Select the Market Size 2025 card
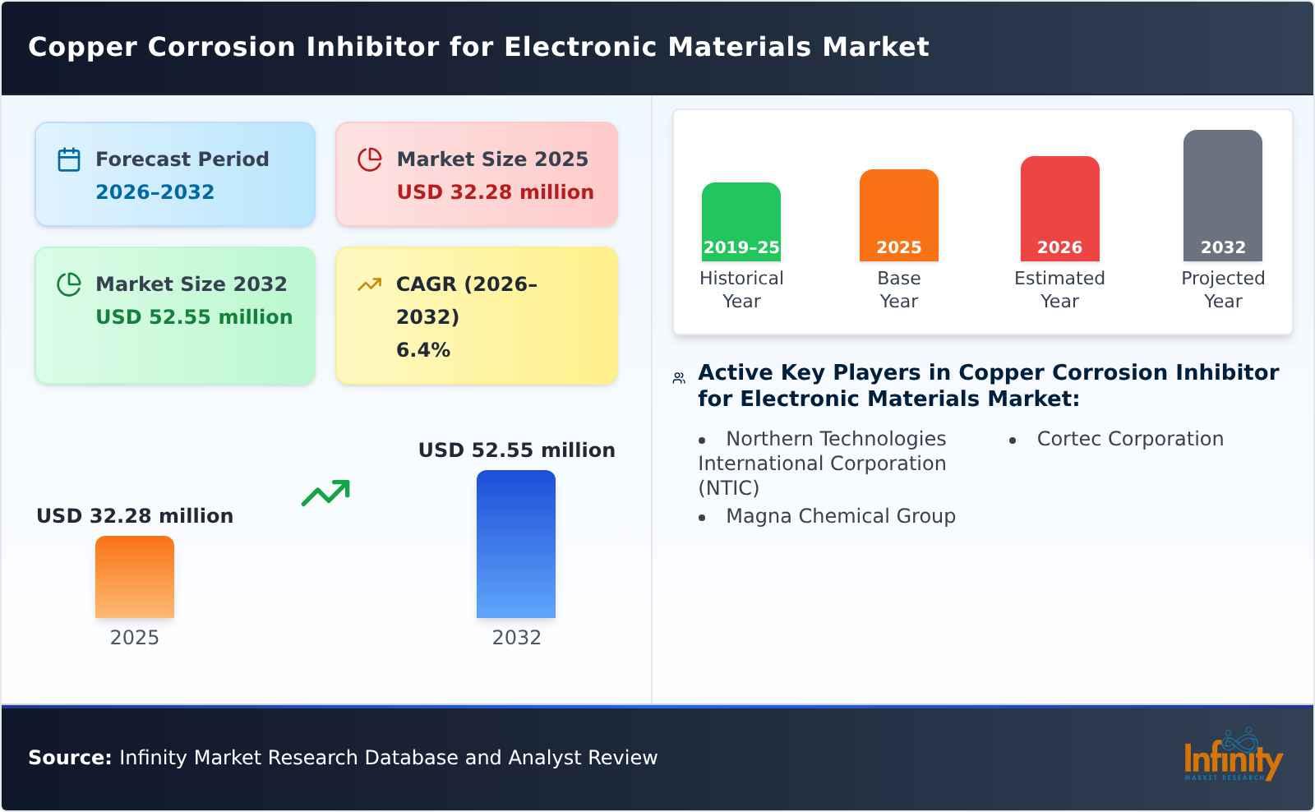Image resolution: width=1315 pixels, height=812 pixels. pos(475,173)
